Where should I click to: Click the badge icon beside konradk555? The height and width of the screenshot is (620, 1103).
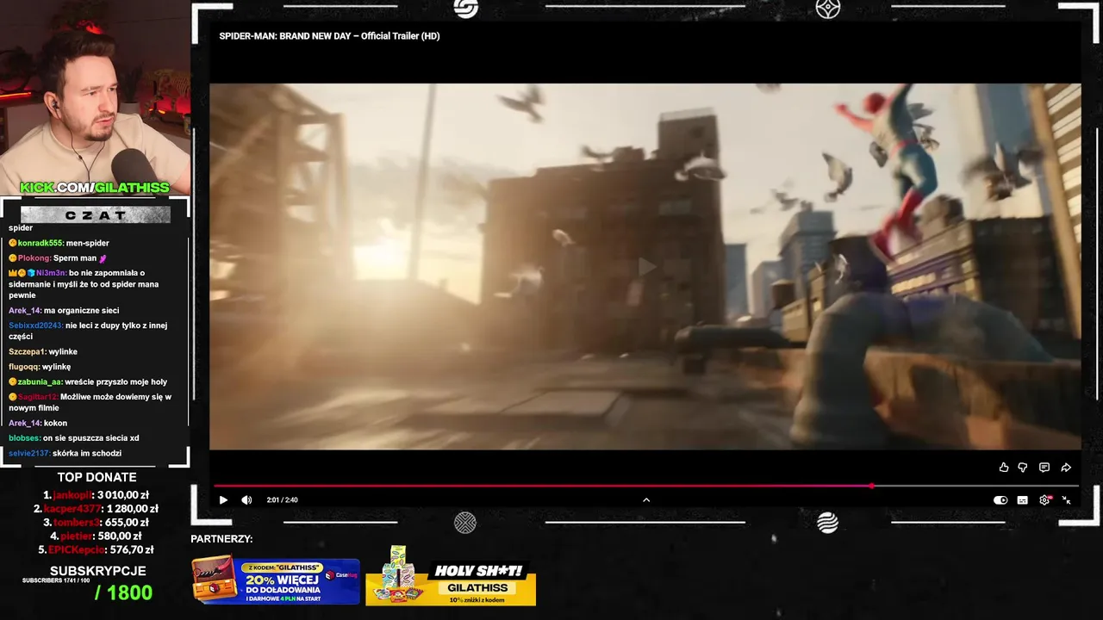click(13, 244)
